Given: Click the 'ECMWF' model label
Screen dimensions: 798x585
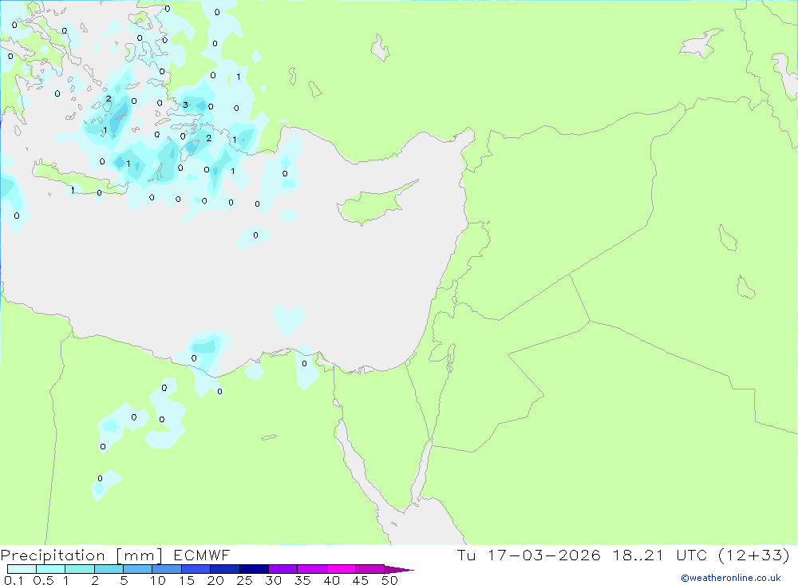Looking at the screenshot, I should click(202, 555).
